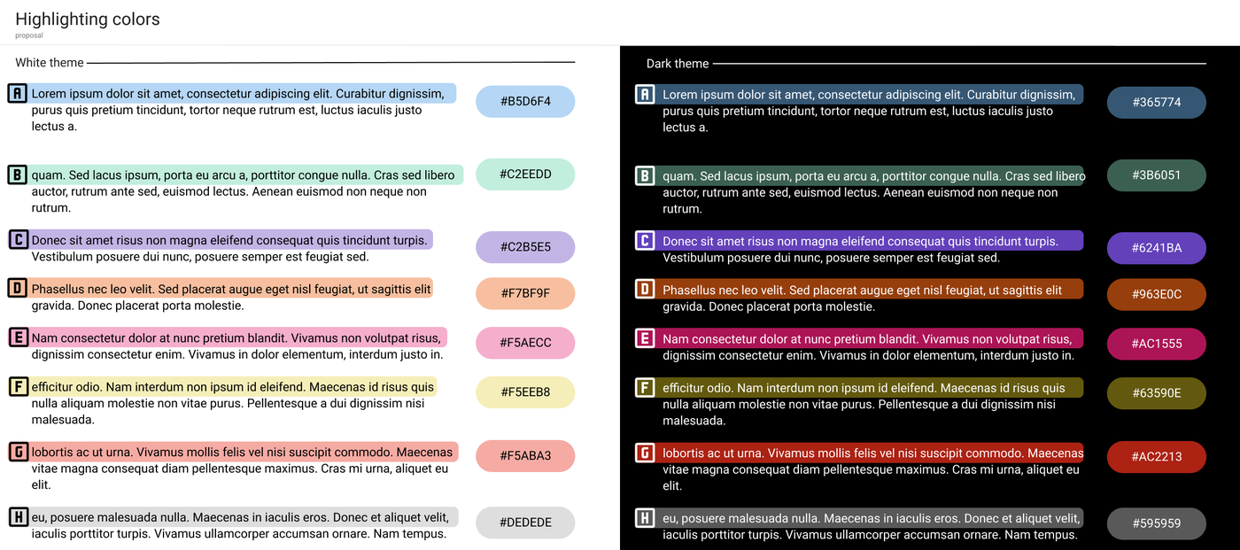Click letter D badge in White theme
Viewport: 1240px width, 550px height.
click(x=18, y=288)
